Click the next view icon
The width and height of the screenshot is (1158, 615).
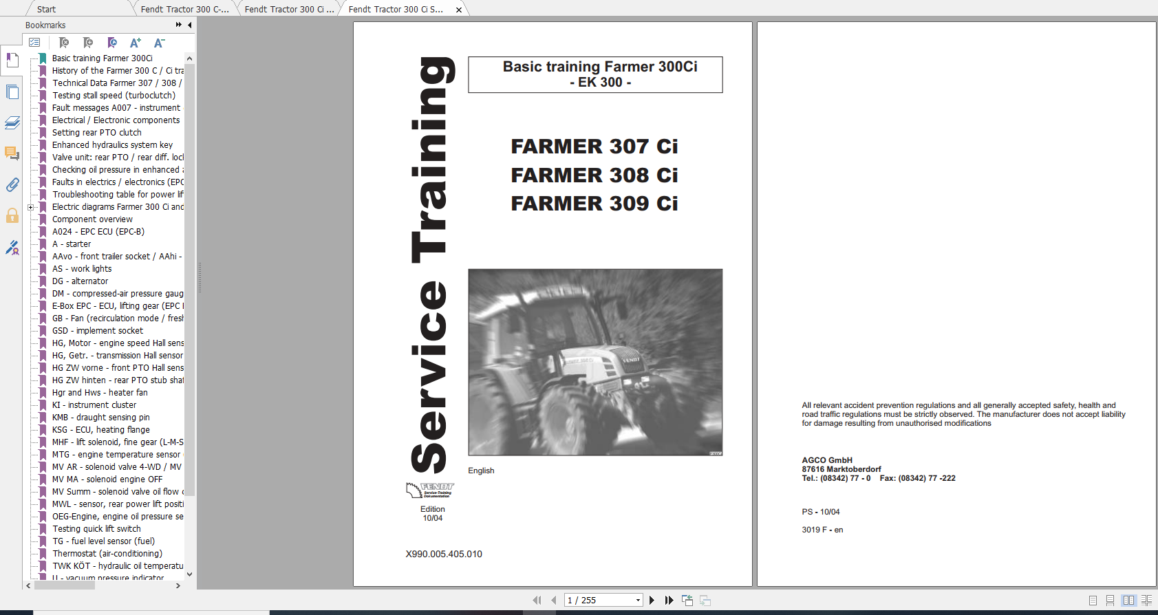(x=705, y=601)
